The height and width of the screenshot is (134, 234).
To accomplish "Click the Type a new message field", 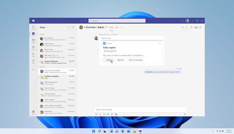I will [140, 110].
